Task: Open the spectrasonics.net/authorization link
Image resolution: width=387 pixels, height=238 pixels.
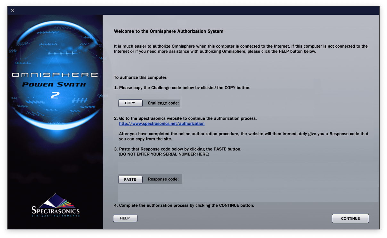Action: (x=162, y=123)
